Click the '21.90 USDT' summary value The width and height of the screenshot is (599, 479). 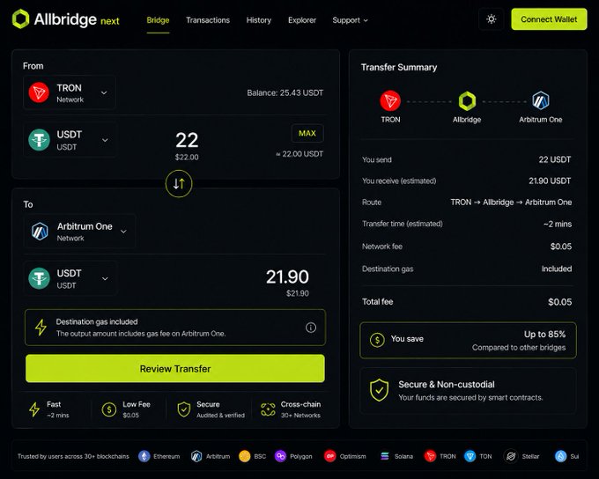[550, 181]
